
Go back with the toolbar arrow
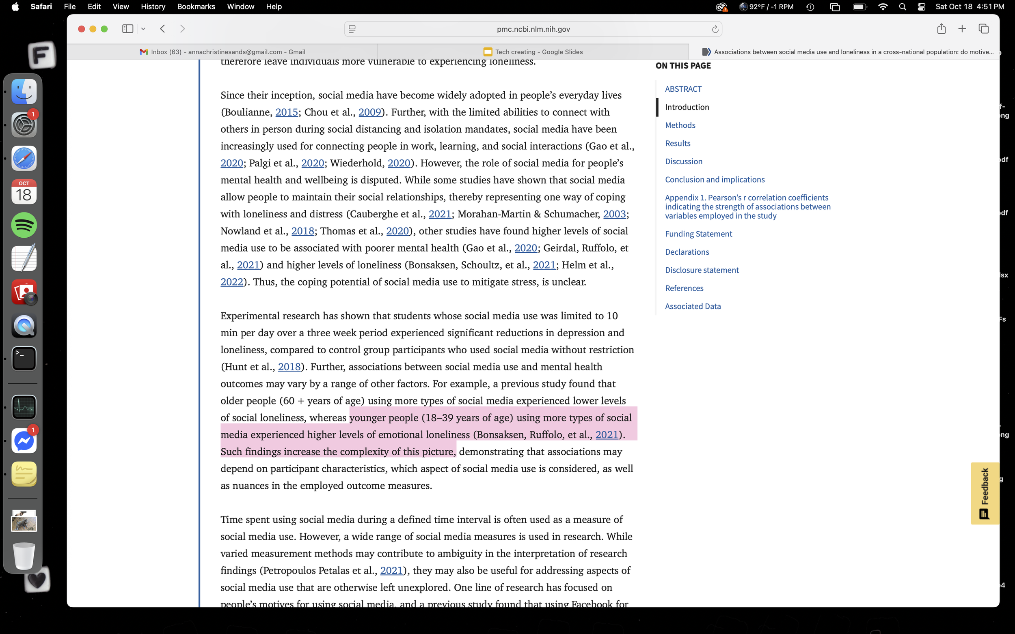pyautogui.click(x=163, y=28)
